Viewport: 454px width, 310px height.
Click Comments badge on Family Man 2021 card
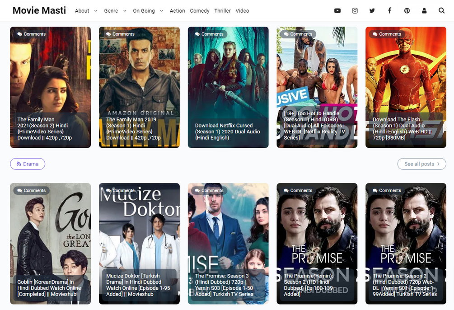(31, 34)
